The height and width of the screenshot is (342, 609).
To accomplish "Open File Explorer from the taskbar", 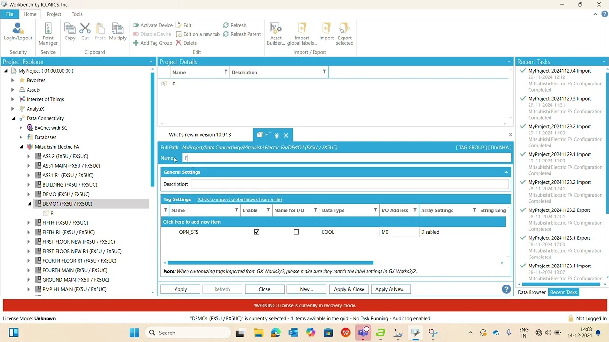I will coord(258,332).
